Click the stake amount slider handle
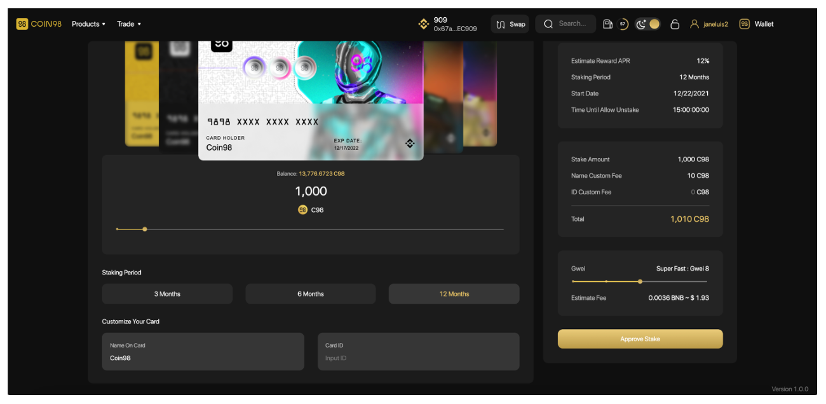 (145, 229)
